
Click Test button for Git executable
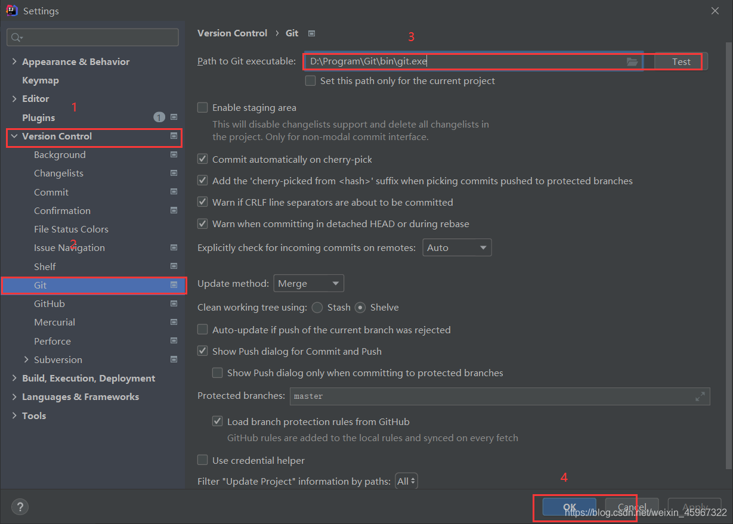[681, 61]
